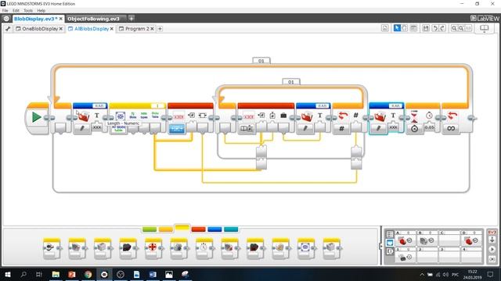
Task: Pick the Infrared Sensor block in palette
Action: (128, 248)
